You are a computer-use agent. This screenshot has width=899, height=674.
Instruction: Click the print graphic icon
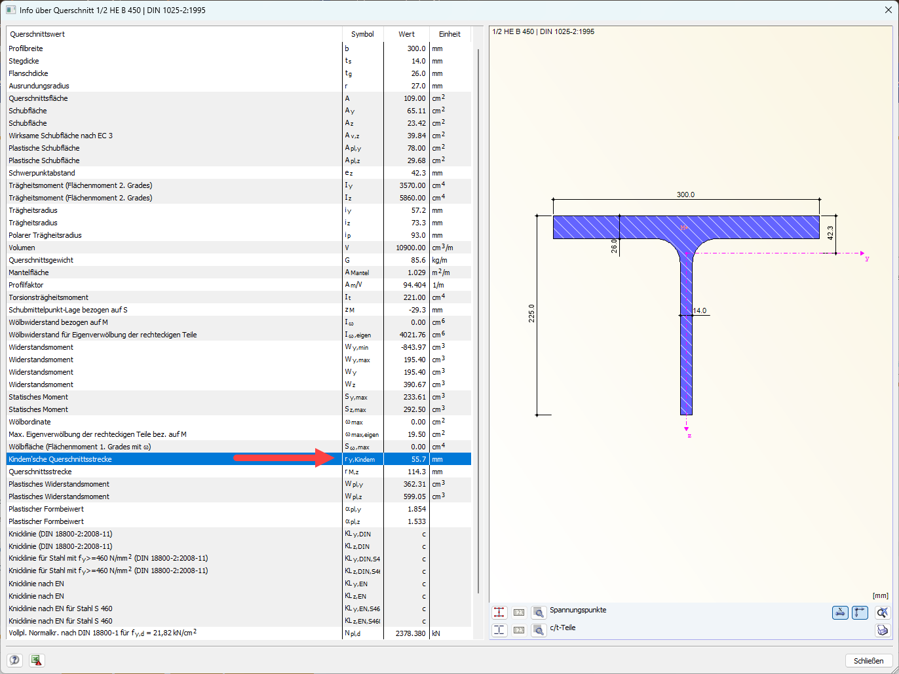[883, 630]
